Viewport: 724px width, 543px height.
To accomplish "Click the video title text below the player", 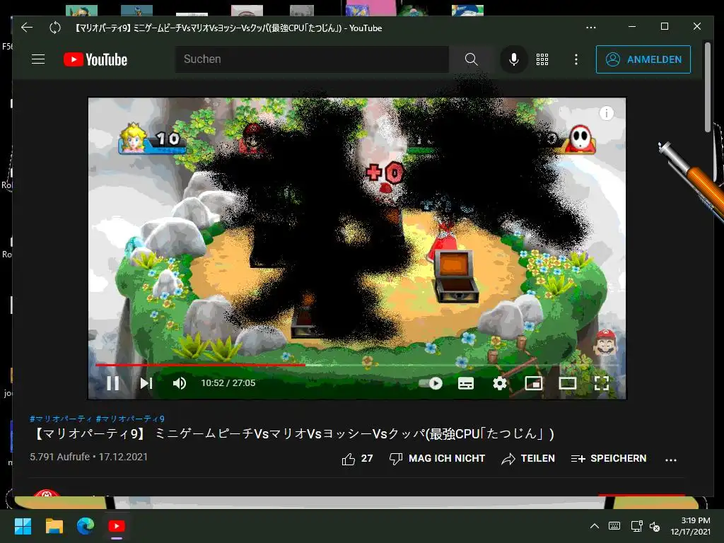I will 293,433.
